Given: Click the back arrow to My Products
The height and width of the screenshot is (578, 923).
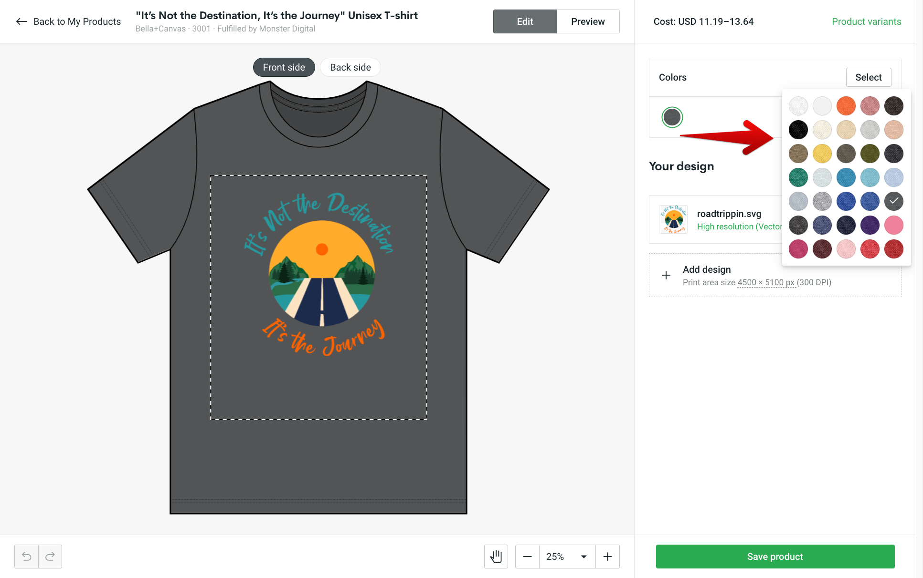Looking at the screenshot, I should 21,21.
